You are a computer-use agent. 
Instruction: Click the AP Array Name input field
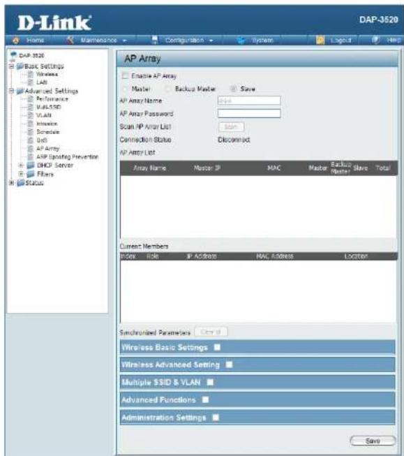(249, 101)
